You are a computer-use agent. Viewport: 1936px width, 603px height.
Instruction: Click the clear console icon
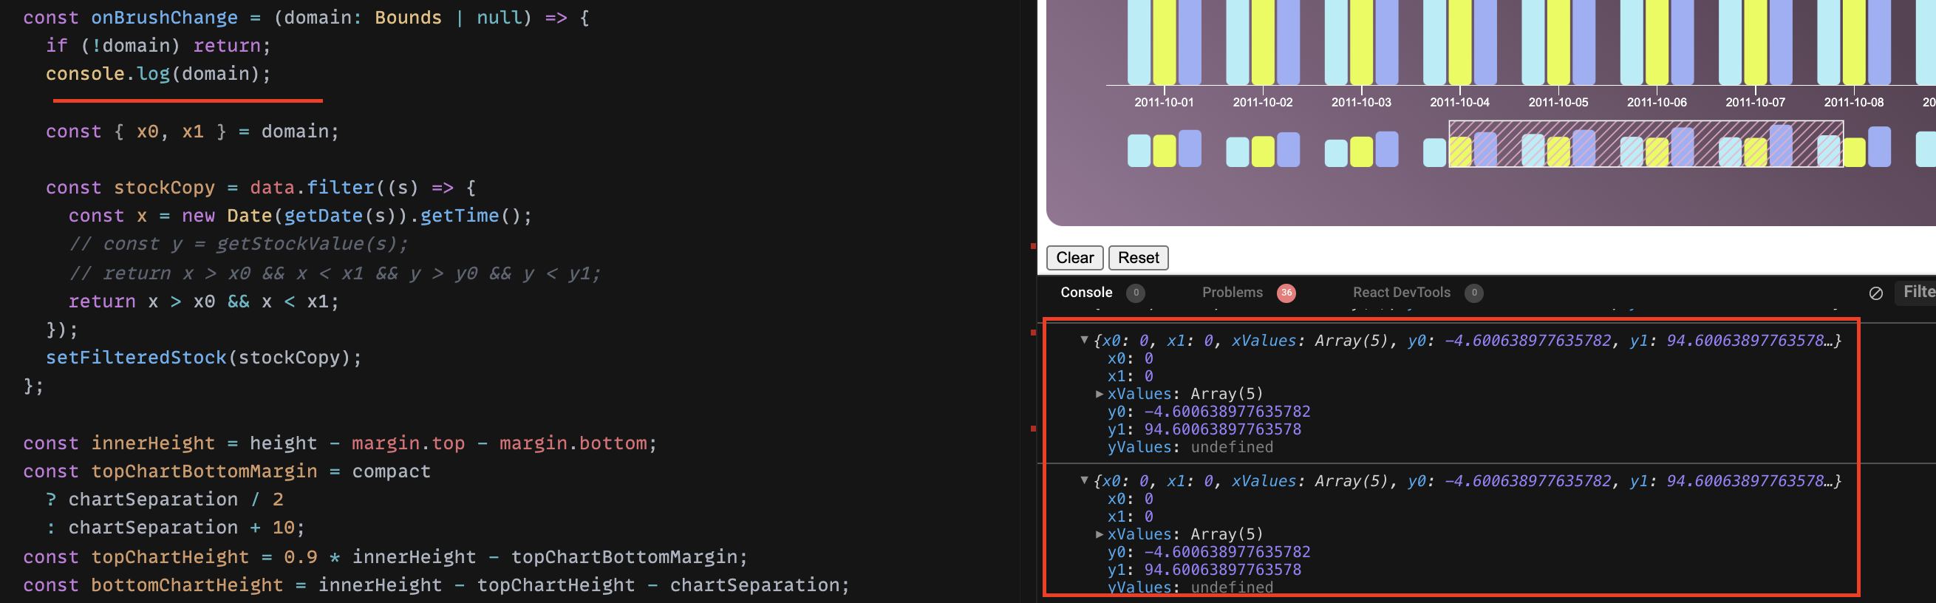click(1876, 293)
